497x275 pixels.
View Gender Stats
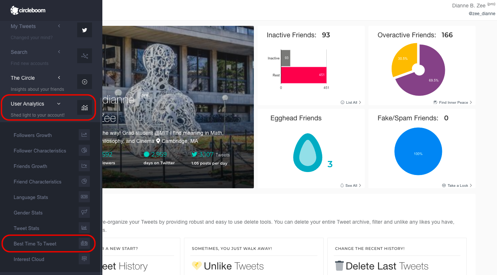point(28,213)
